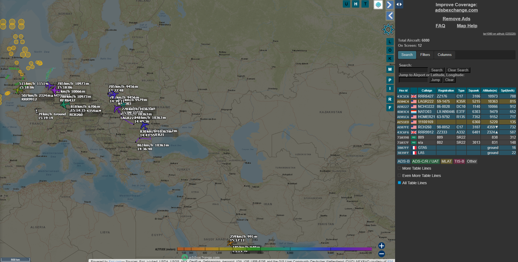
Task: Toggle the P map option button
Action: (x=390, y=80)
